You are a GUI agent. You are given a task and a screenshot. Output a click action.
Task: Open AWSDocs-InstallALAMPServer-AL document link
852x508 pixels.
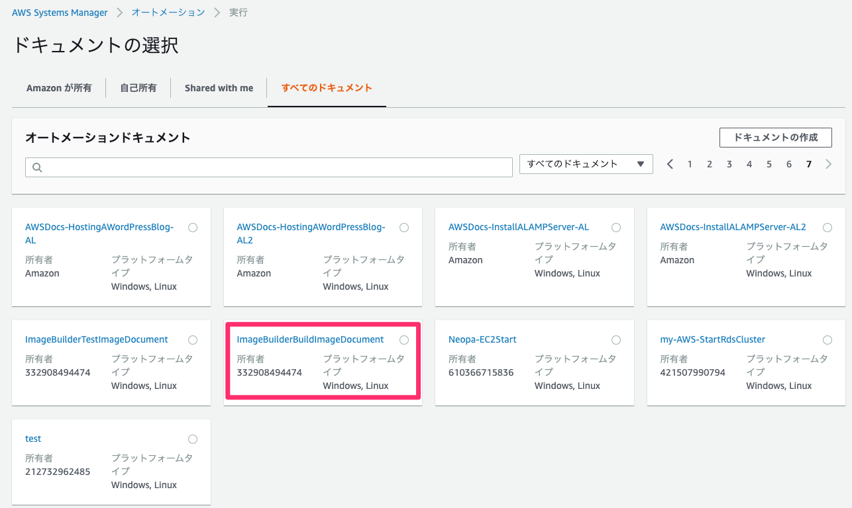pos(519,227)
